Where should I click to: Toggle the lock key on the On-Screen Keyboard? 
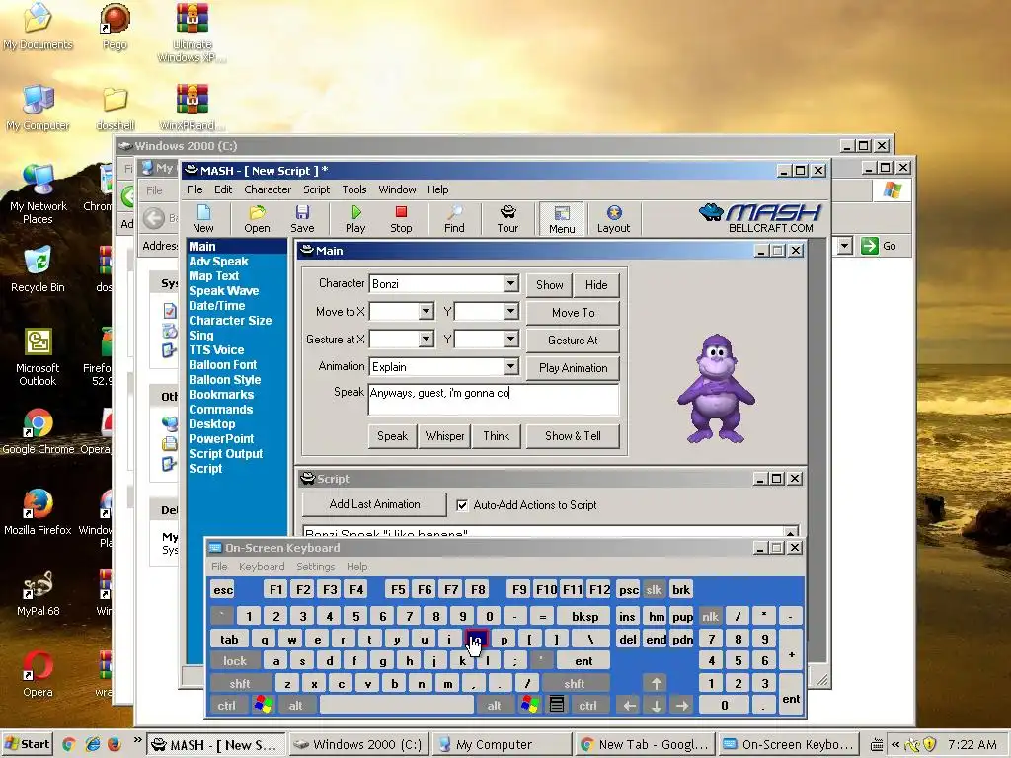(x=235, y=660)
